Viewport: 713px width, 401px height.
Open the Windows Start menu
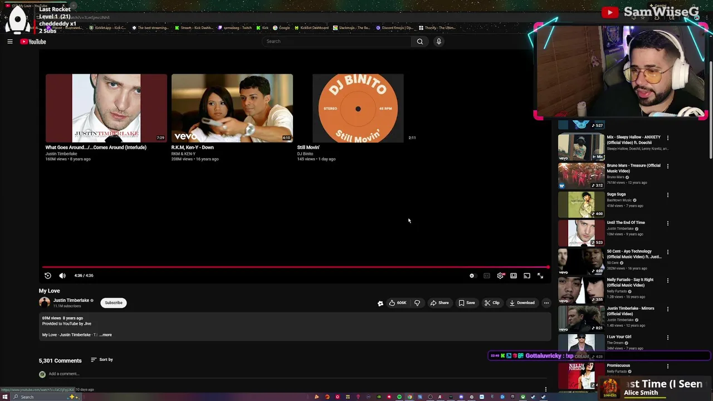[6, 397]
